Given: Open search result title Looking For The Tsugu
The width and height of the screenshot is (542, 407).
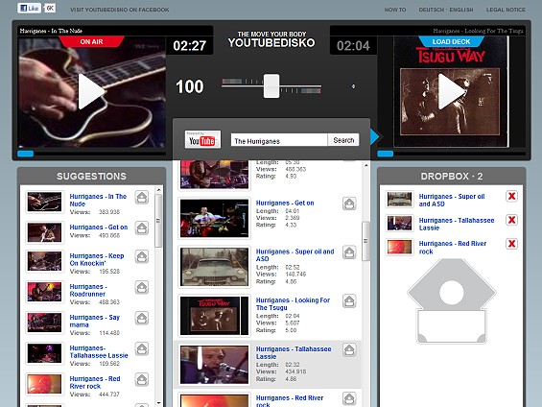Looking at the screenshot, I should pos(293,304).
